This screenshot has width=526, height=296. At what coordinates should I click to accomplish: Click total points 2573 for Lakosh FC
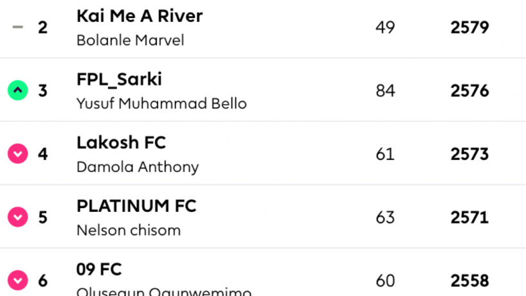469,154
